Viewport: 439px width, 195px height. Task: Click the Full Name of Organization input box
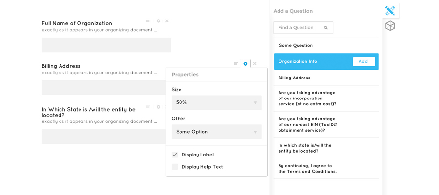106,45
